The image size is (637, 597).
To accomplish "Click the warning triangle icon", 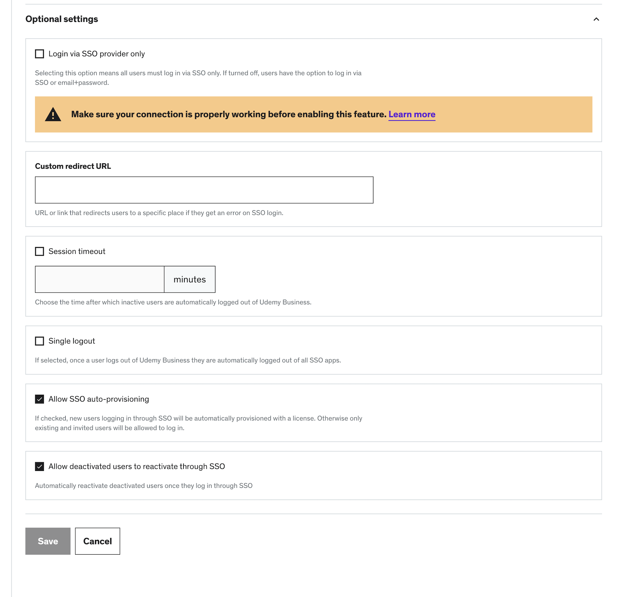I will [53, 115].
